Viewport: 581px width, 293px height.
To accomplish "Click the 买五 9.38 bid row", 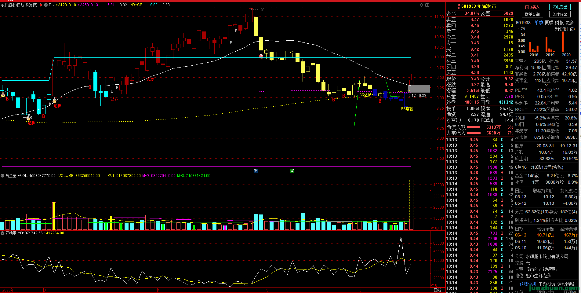I will coord(479,72).
